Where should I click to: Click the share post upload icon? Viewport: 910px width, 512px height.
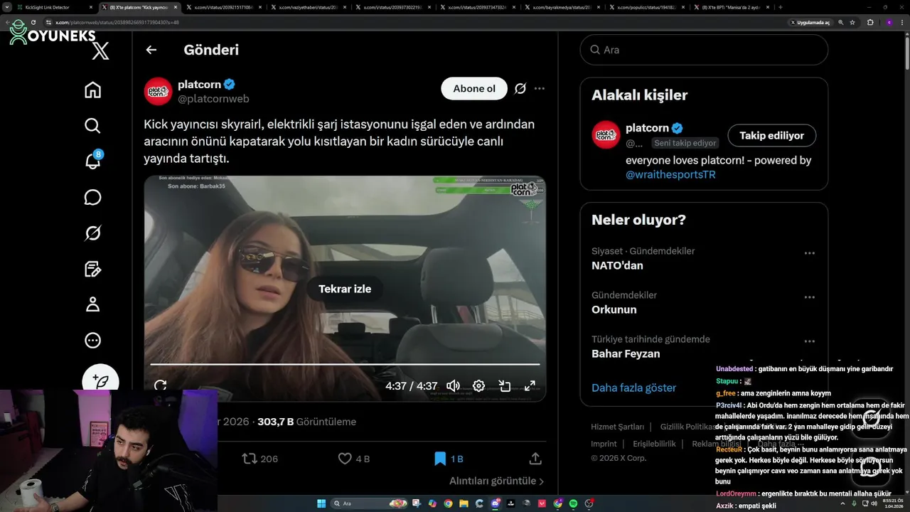pos(535,459)
